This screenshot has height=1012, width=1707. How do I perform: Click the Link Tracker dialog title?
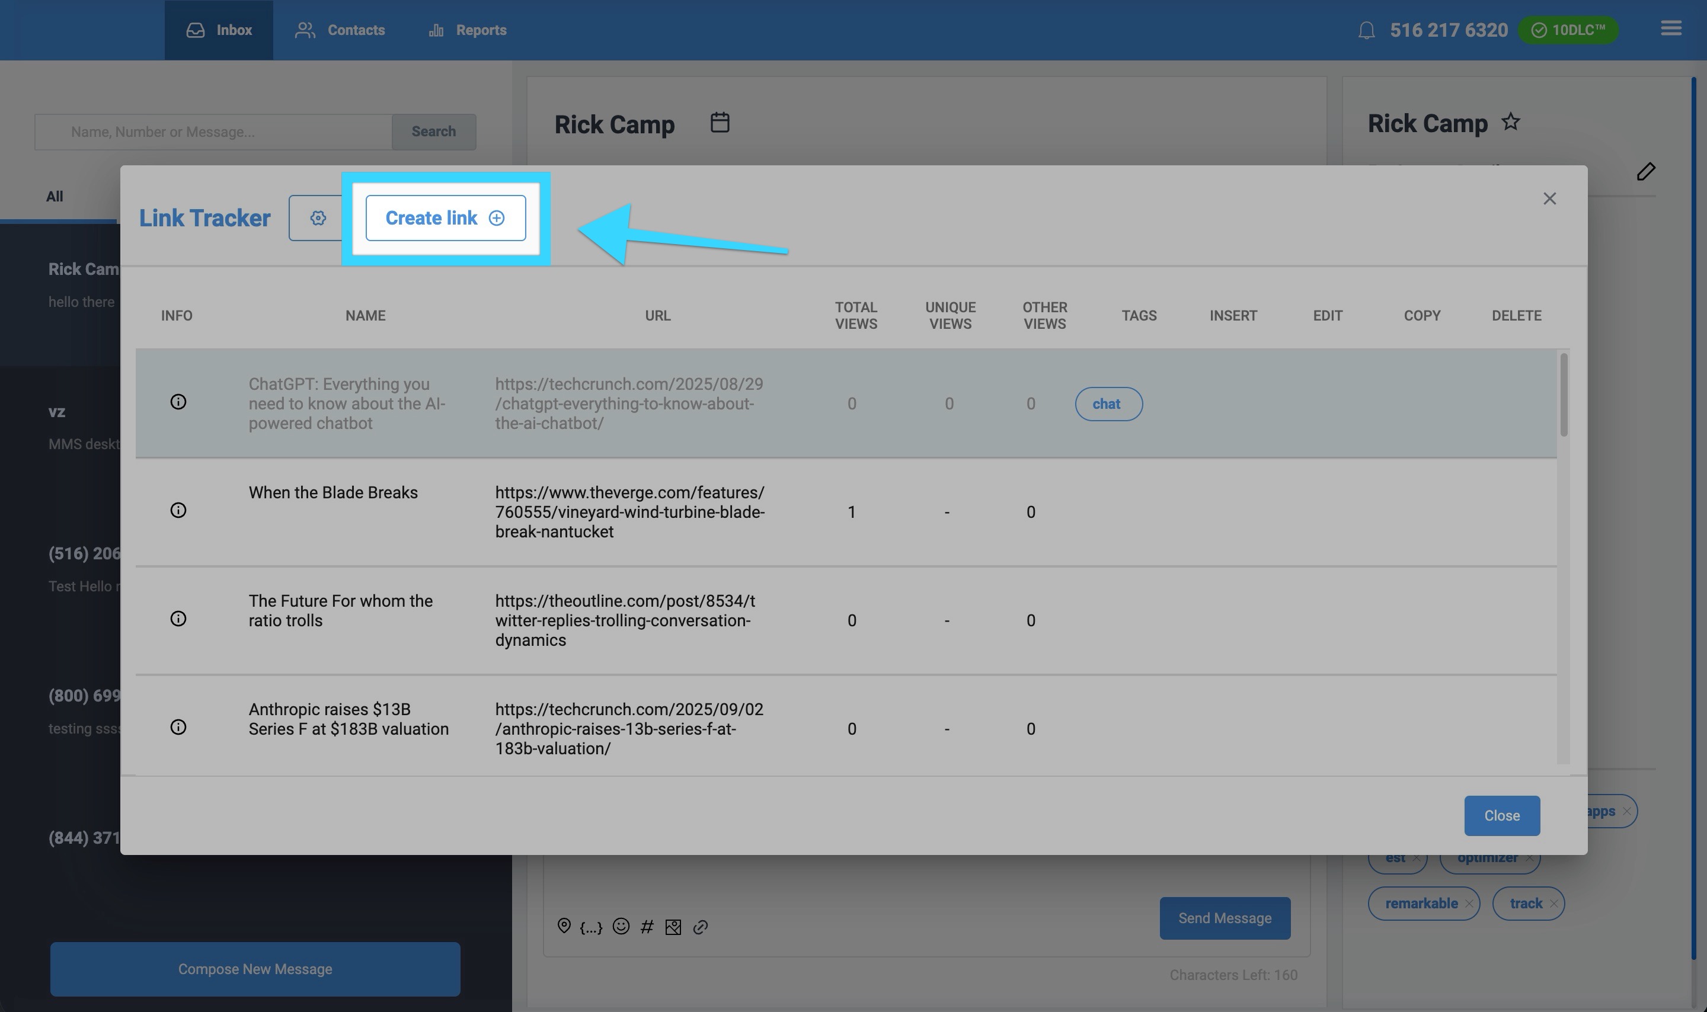pyautogui.click(x=204, y=218)
